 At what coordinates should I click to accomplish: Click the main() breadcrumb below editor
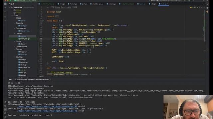[x=41, y=76]
